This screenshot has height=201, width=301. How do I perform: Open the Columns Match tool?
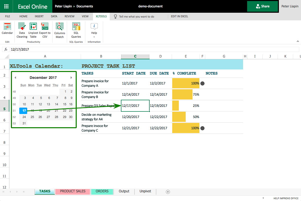pos(60,30)
